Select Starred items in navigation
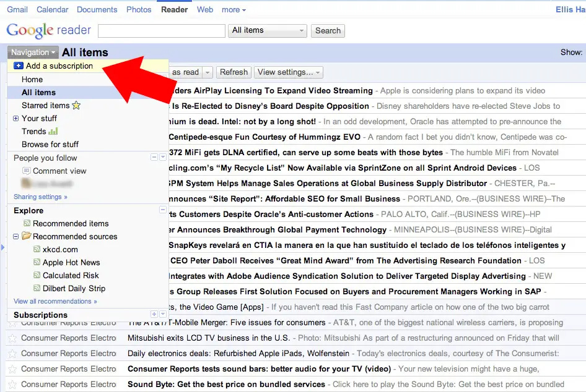This screenshot has width=586, height=392. tap(46, 106)
